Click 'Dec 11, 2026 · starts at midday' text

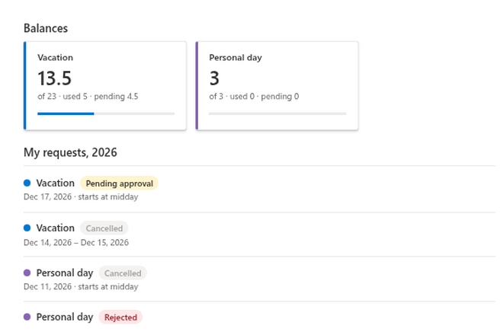[81, 286]
